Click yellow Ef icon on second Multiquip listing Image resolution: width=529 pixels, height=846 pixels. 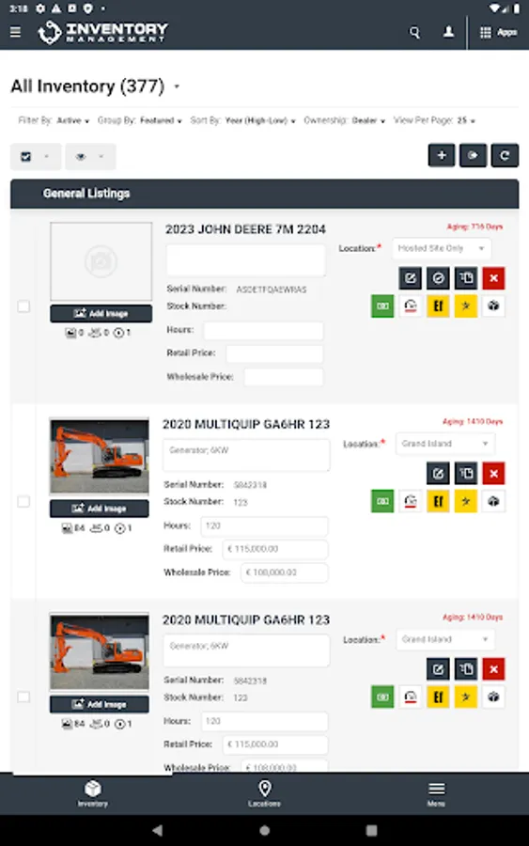click(x=439, y=697)
